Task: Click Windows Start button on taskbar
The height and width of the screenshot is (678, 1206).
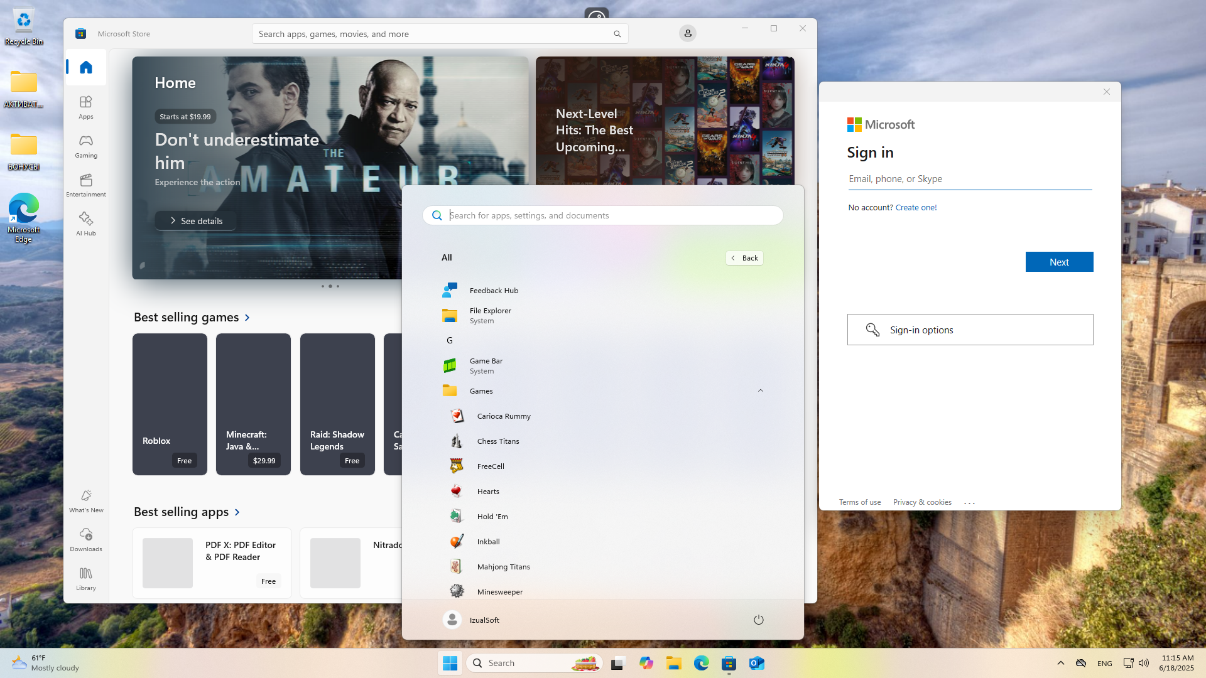Action: [450, 663]
